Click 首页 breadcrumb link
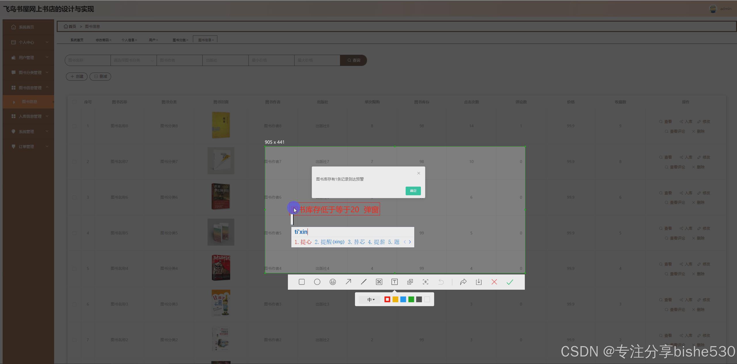 point(70,26)
